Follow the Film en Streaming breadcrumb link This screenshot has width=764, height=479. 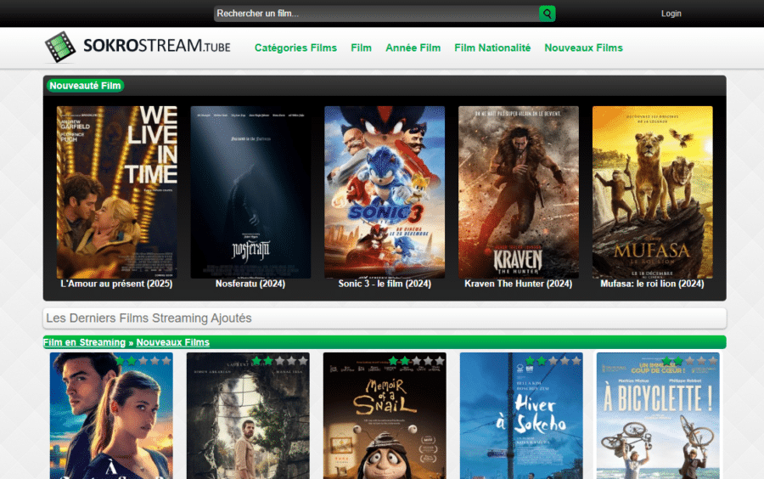[84, 342]
